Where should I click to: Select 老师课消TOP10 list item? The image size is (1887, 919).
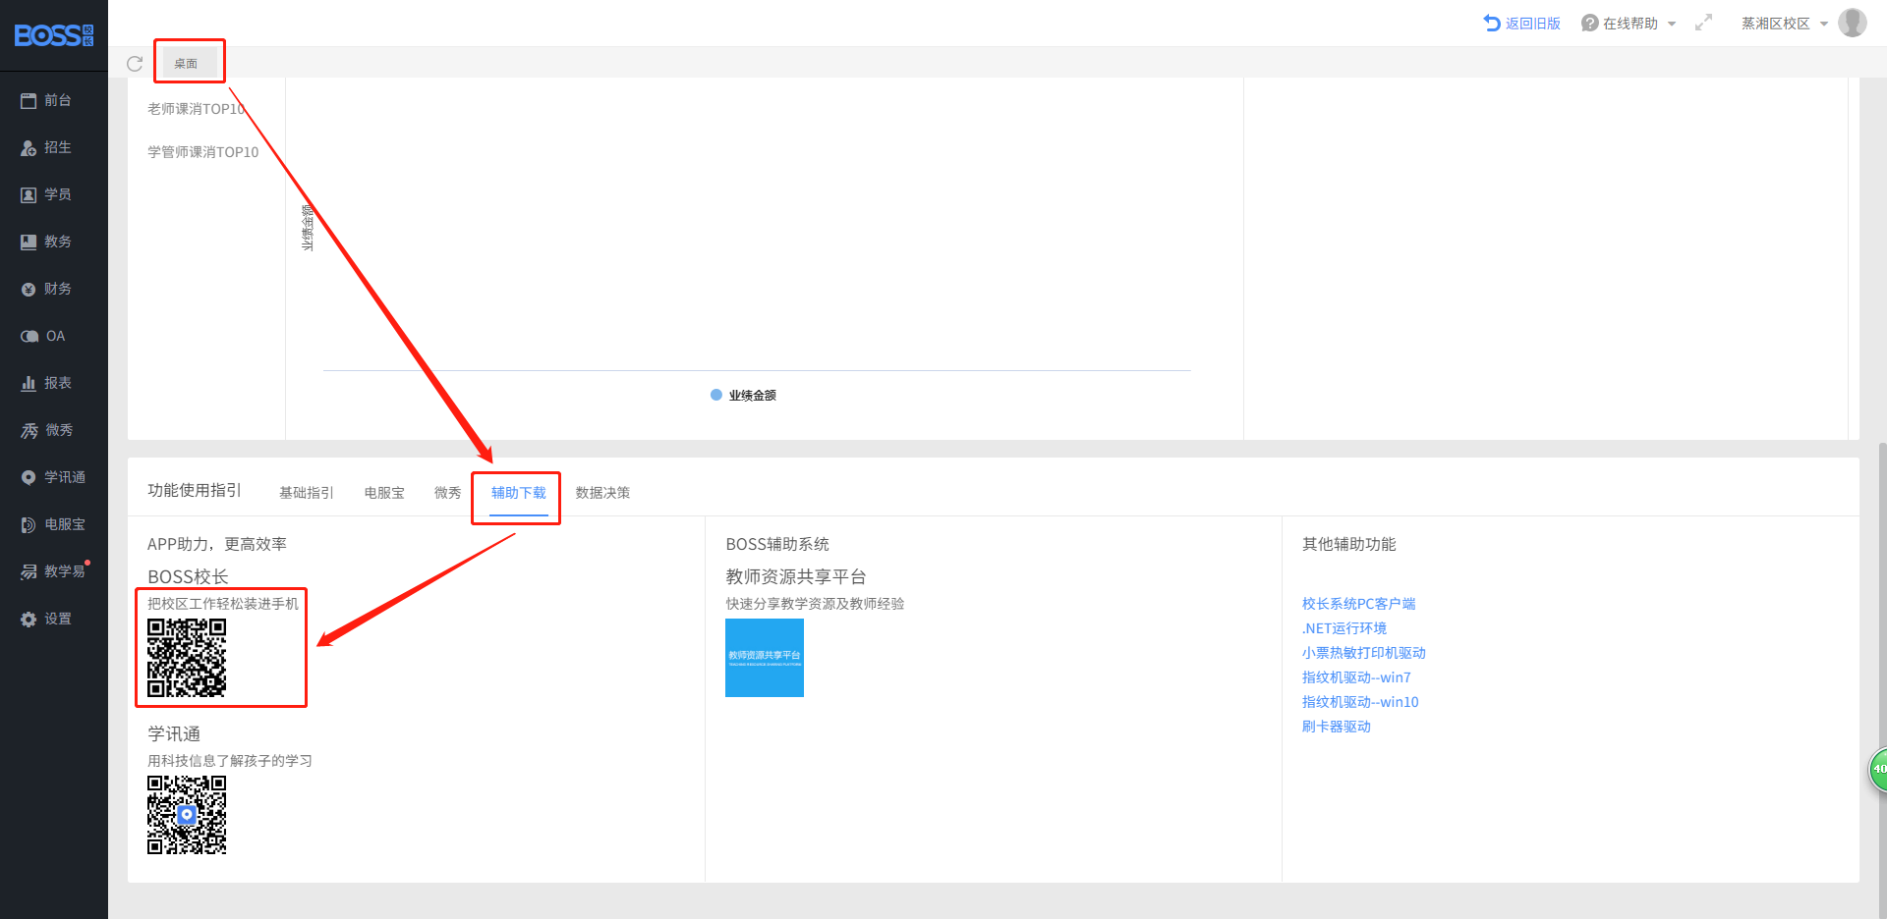point(196,109)
